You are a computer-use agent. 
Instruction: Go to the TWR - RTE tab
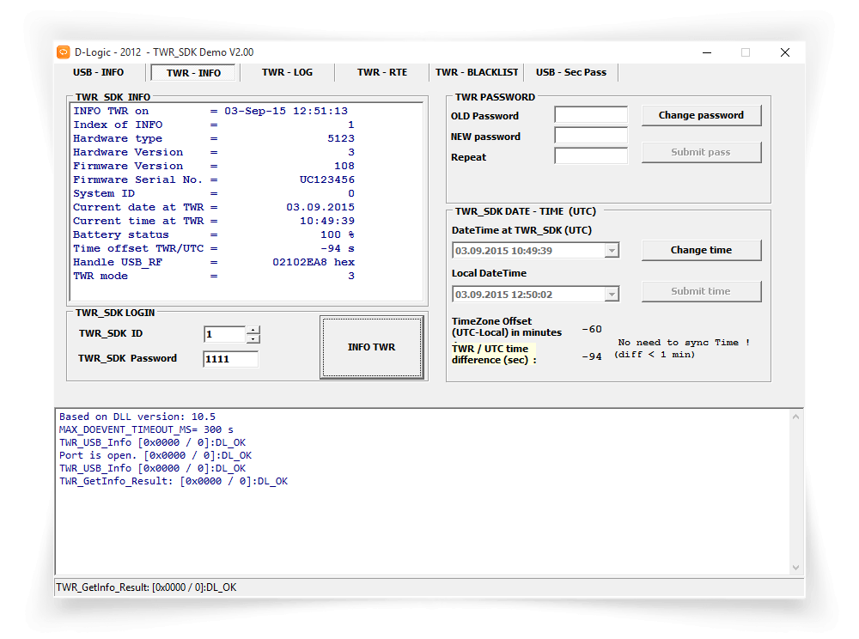tap(382, 72)
